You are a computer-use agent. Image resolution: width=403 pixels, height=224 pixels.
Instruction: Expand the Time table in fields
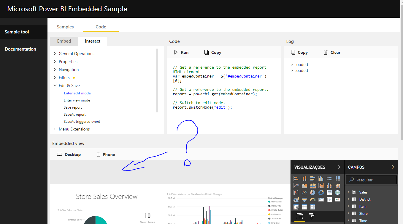click(x=349, y=221)
